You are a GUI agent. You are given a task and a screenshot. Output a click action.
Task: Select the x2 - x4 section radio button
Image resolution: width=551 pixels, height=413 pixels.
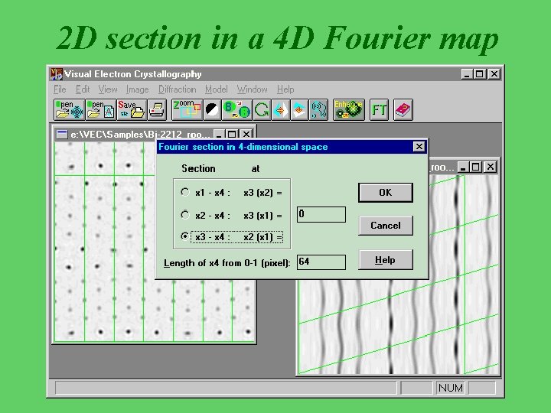pyautogui.click(x=185, y=215)
